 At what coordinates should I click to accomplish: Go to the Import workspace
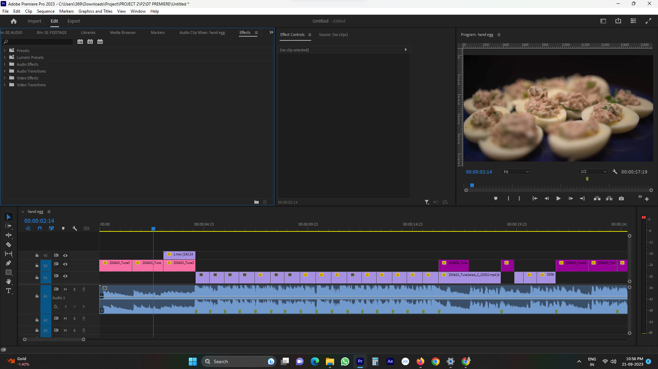pyautogui.click(x=34, y=21)
